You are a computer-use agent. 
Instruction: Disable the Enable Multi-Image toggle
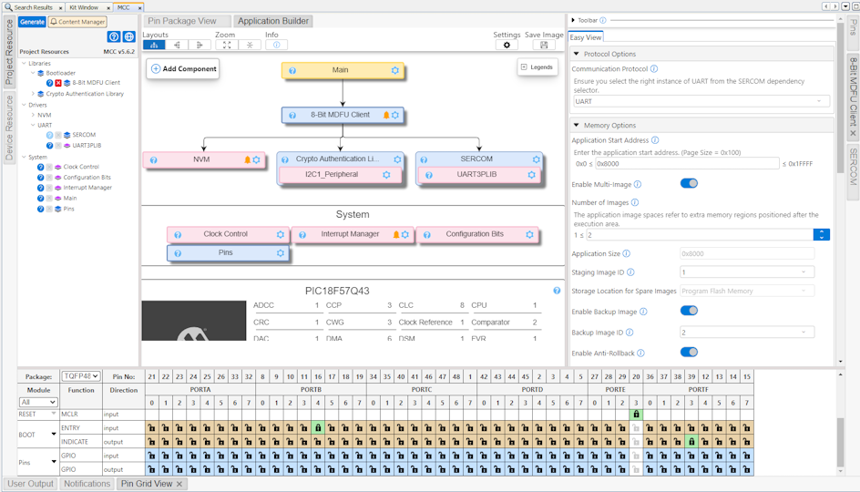689,183
